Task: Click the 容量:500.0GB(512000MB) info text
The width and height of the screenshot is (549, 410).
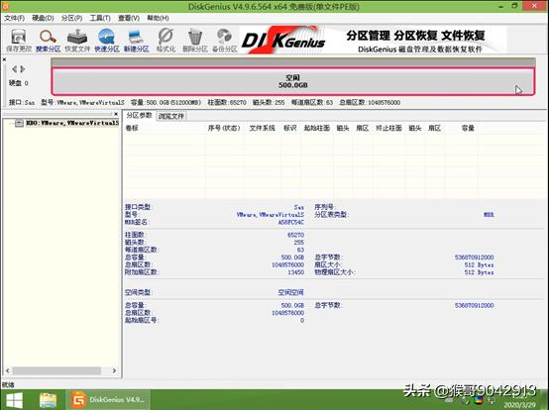Action: pyautogui.click(x=165, y=103)
